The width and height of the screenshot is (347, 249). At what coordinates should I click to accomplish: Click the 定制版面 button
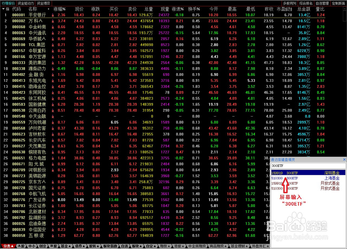[339, 3]
